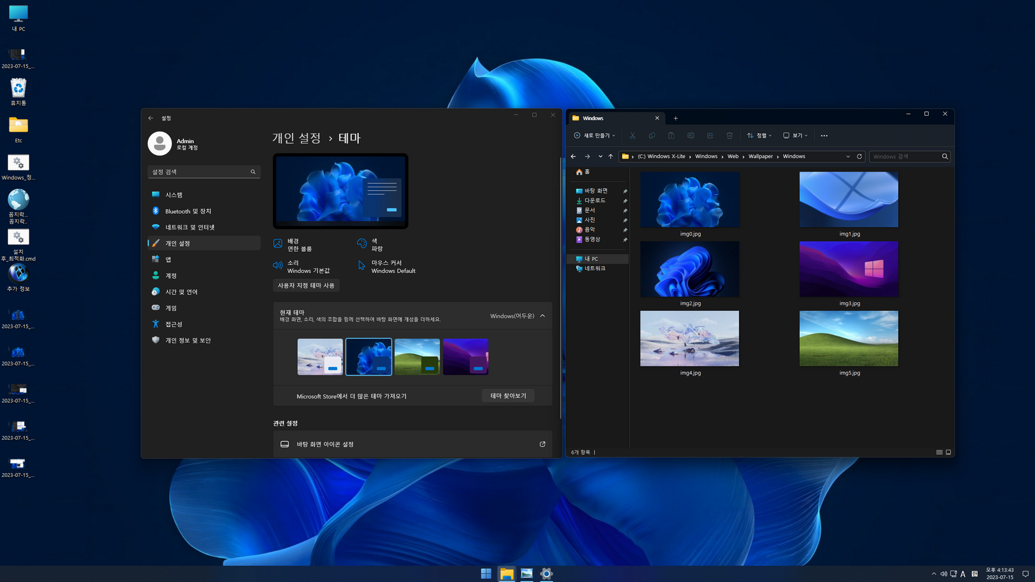Click the Rename icon in Explorer toolbar

tap(690, 136)
